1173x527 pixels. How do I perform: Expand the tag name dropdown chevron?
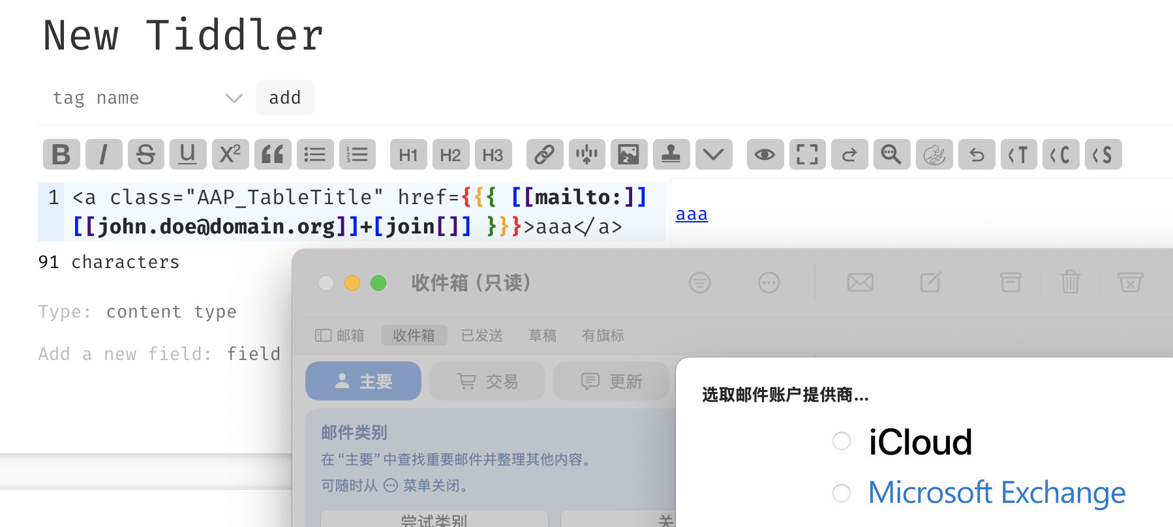(x=234, y=98)
